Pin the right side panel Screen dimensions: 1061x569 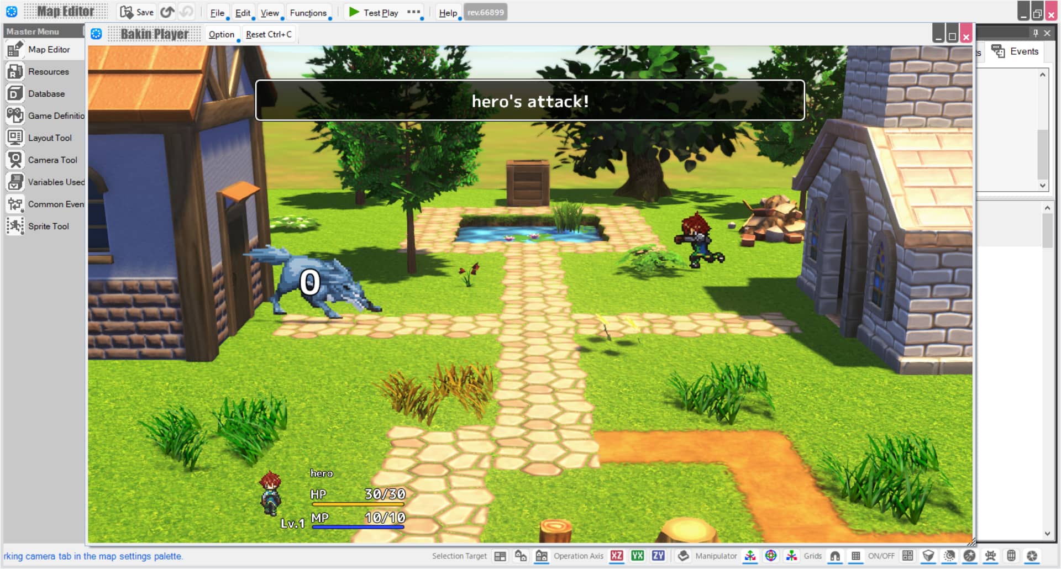(1036, 33)
